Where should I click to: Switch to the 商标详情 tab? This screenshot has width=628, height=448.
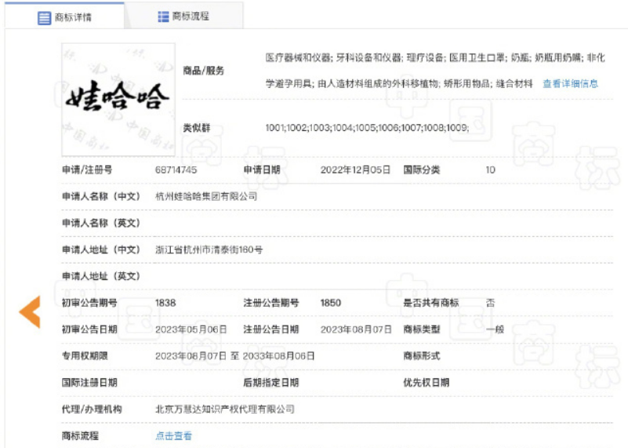pyautogui.click(x=64, y=16)
